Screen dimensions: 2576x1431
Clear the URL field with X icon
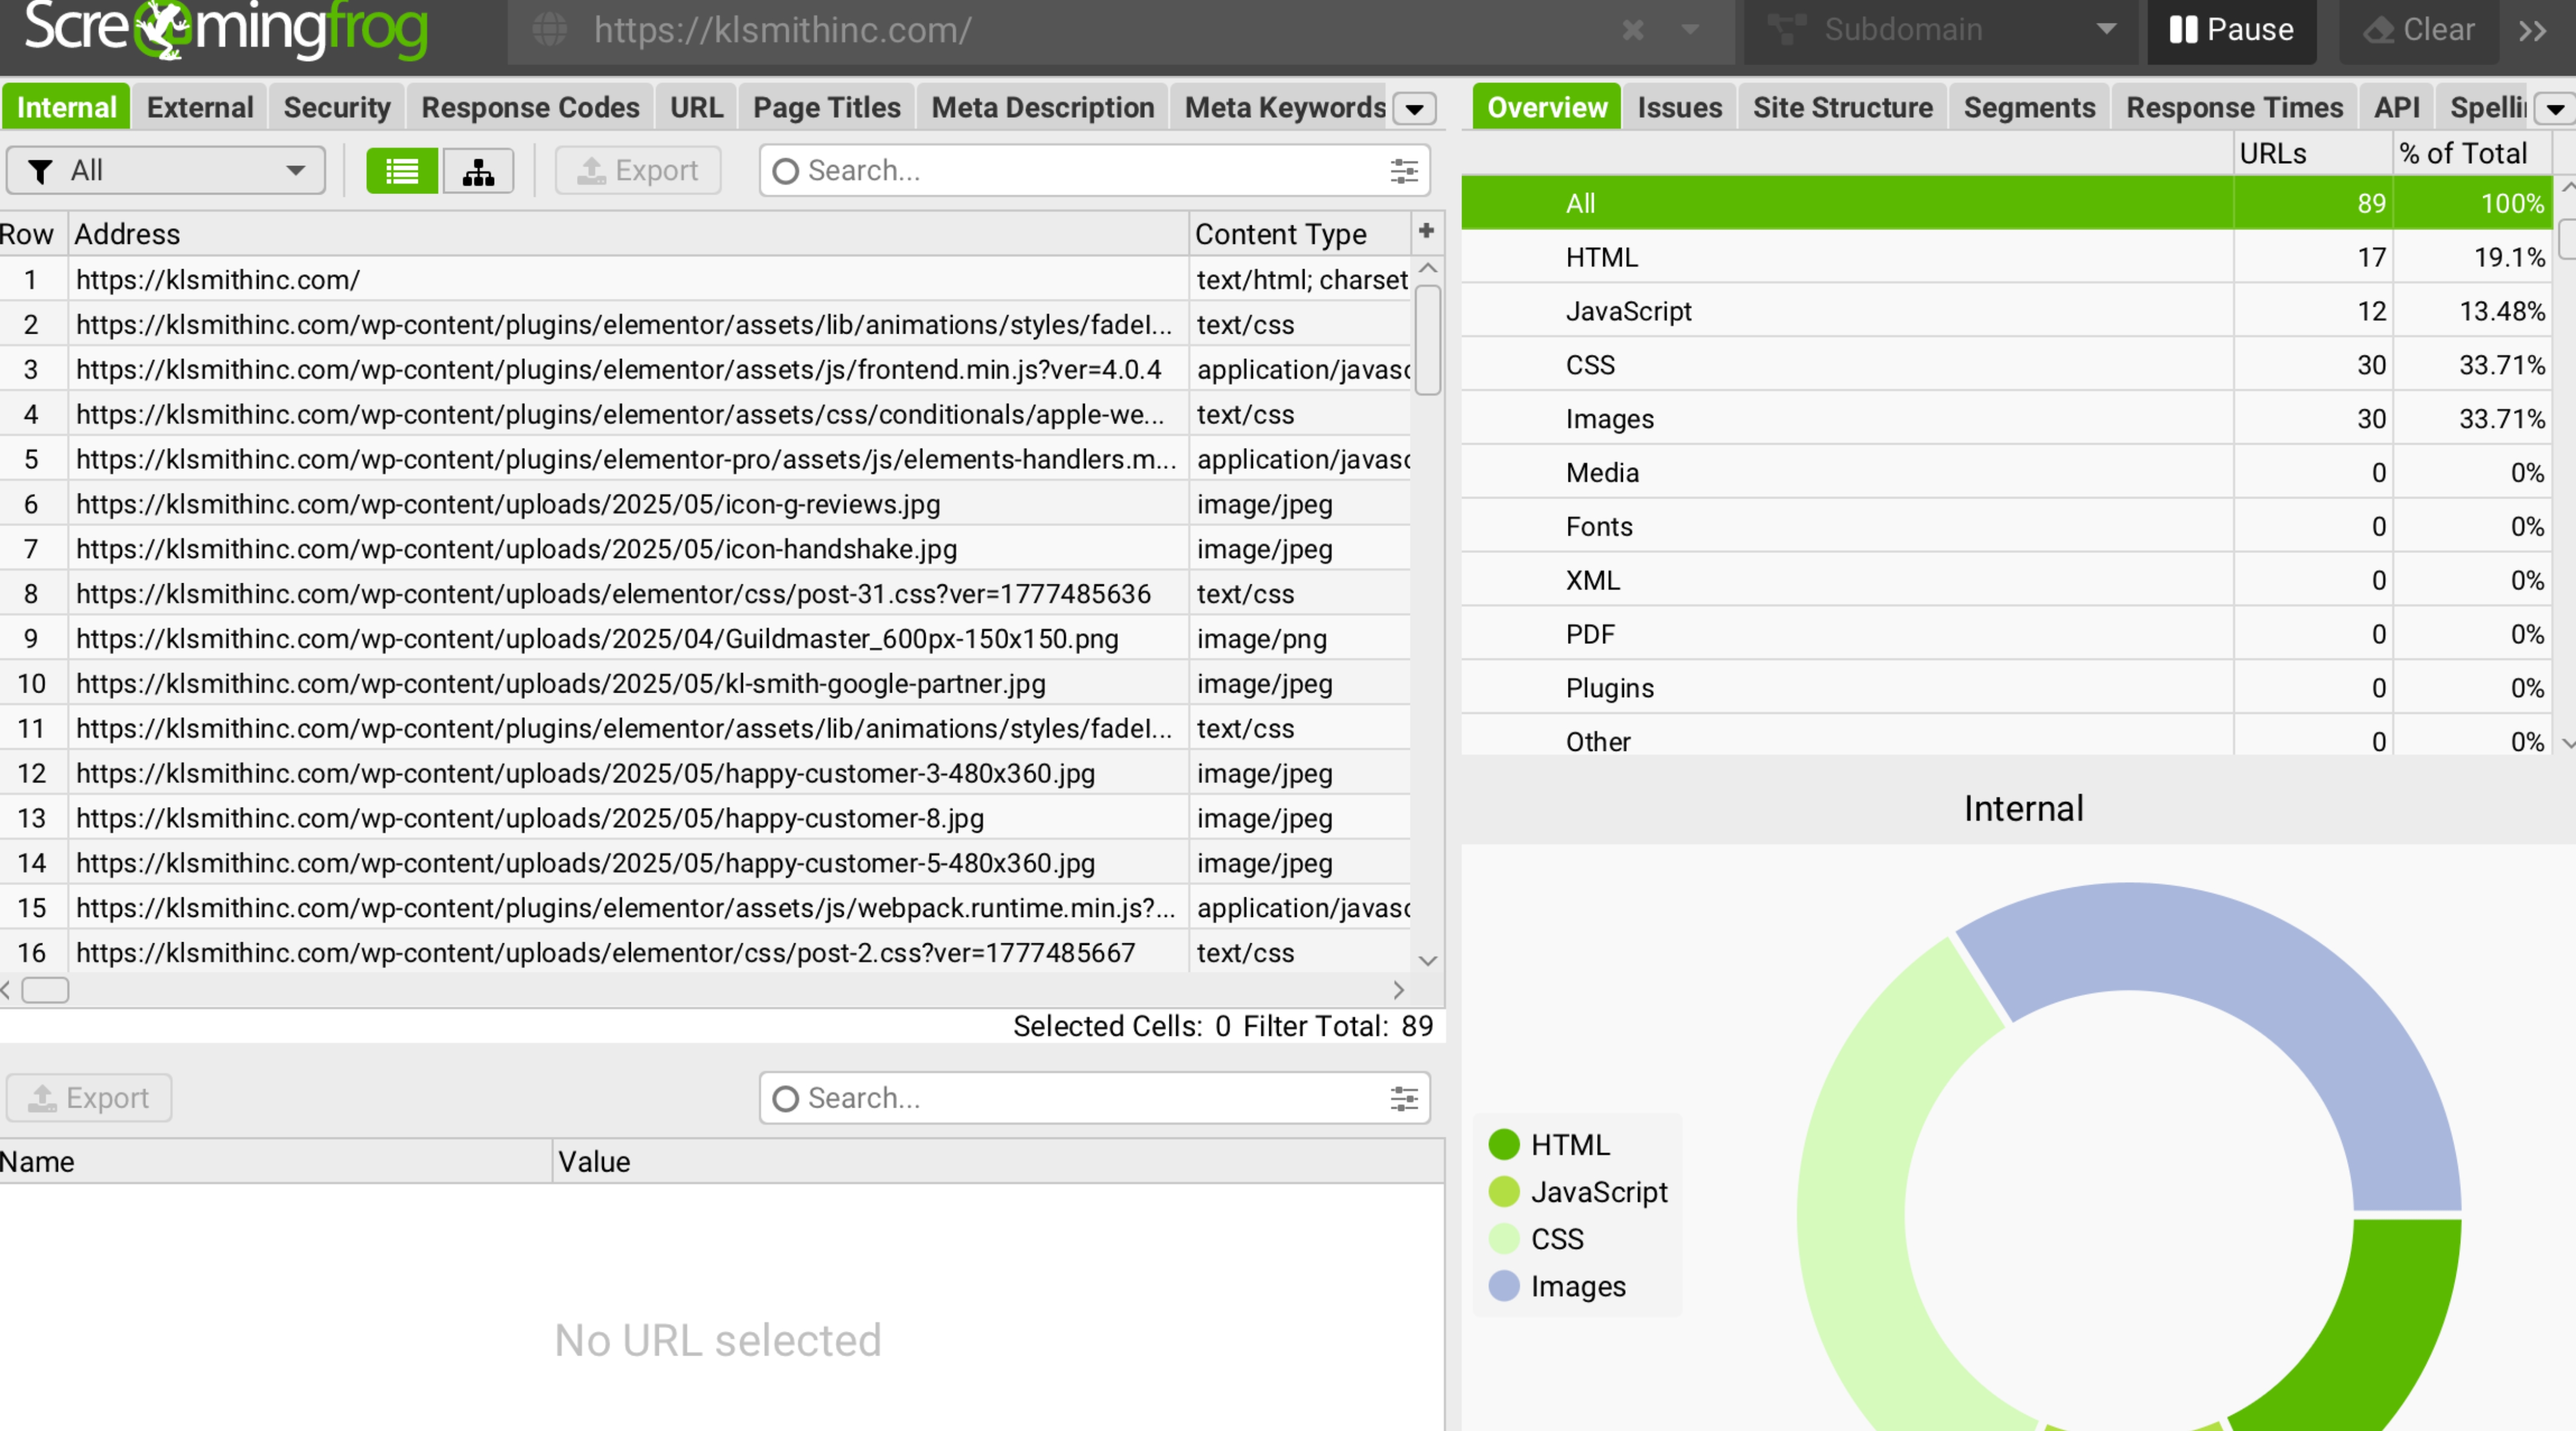coord(1633,30)
